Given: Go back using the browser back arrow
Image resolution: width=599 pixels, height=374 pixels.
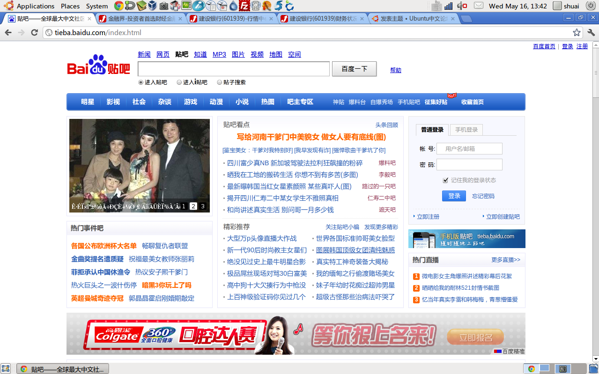Looking at the screenshot, I should tap(8, 32).
